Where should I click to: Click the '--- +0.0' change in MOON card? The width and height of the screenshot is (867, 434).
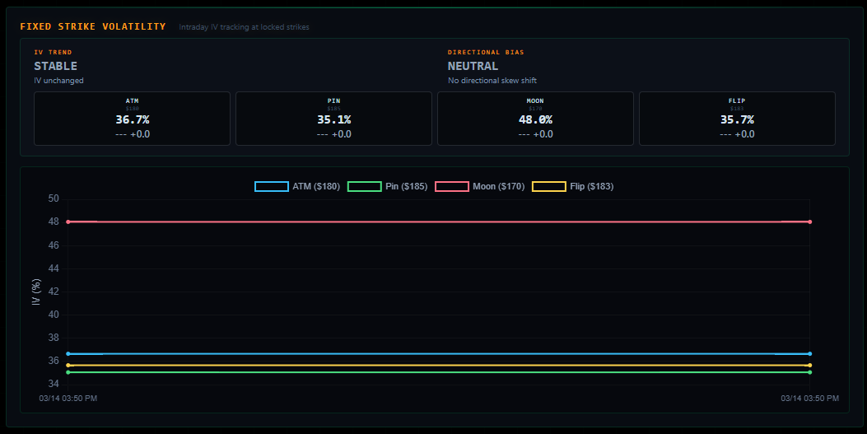pyautogui.click(x=535, y=133)
